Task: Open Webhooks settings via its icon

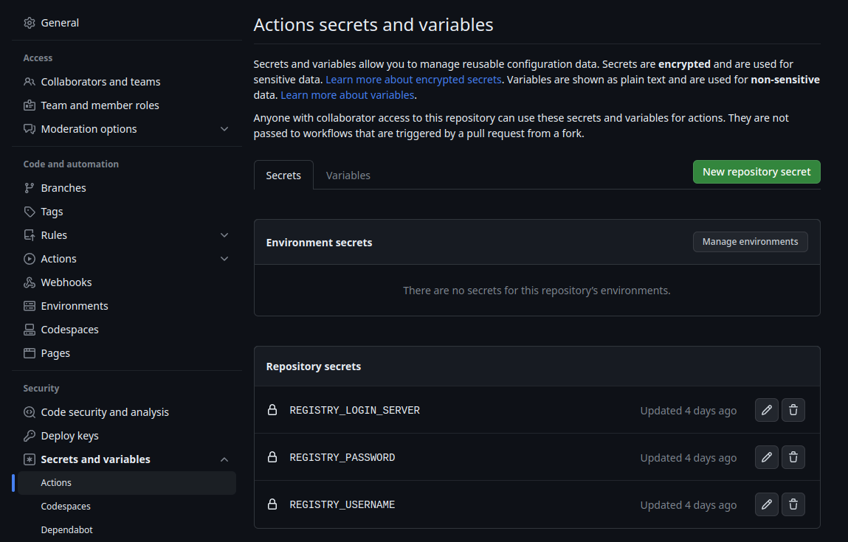Action: [30, 282]
